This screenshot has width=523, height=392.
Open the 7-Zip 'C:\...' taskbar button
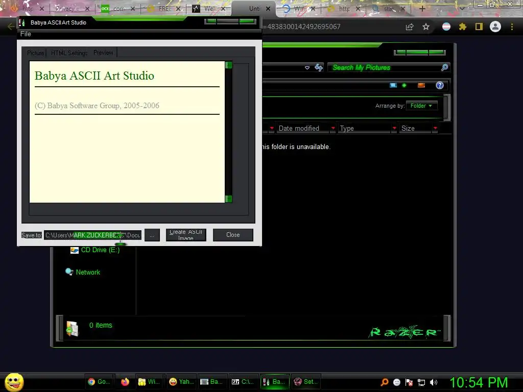243,382
